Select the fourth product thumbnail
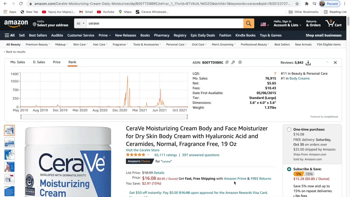Viewport: 350px width, 197px height. point(9,167)
